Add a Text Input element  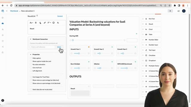click(x=151, y=50)
